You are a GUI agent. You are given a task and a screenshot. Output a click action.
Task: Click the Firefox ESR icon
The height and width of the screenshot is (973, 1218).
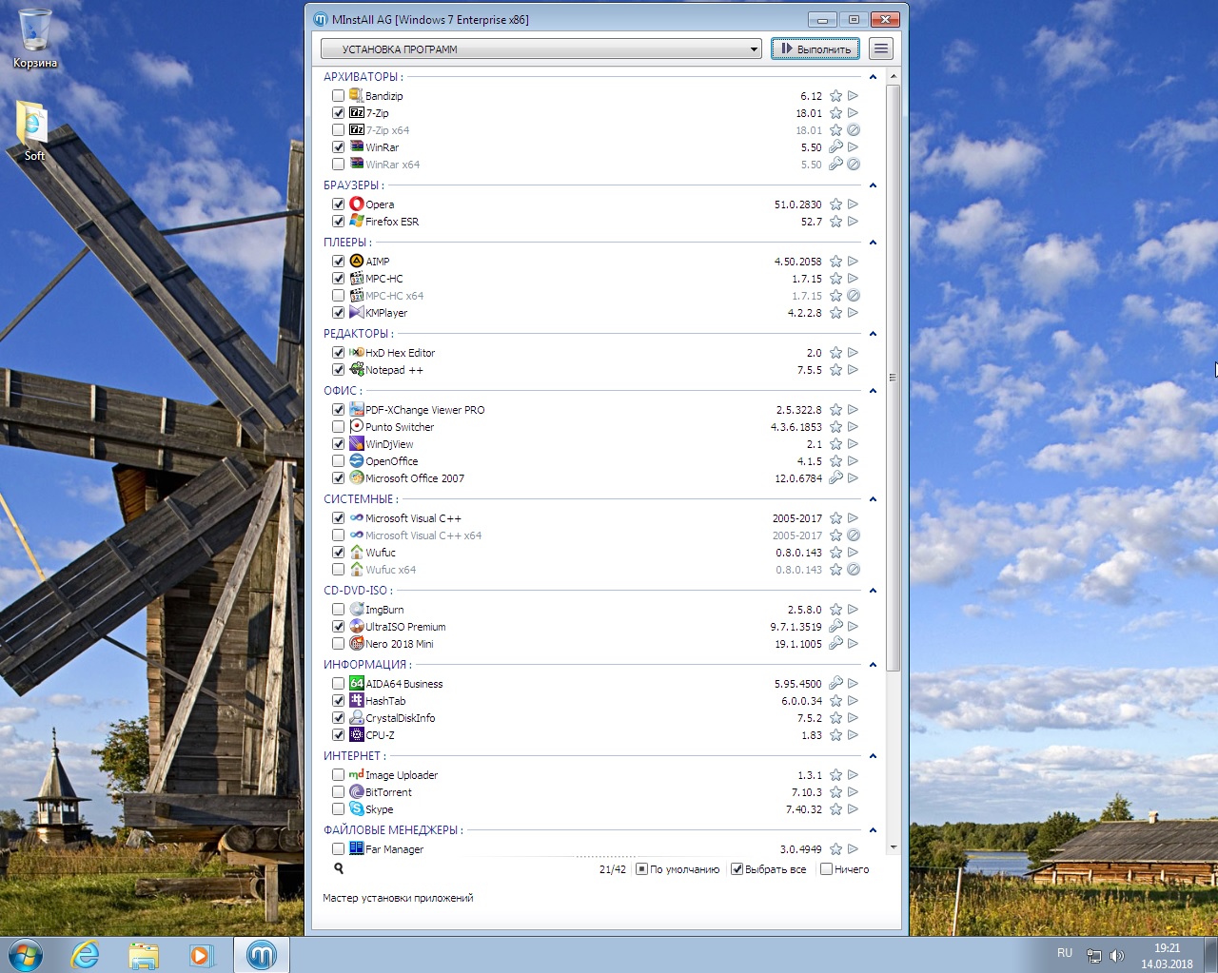(357, 221)
